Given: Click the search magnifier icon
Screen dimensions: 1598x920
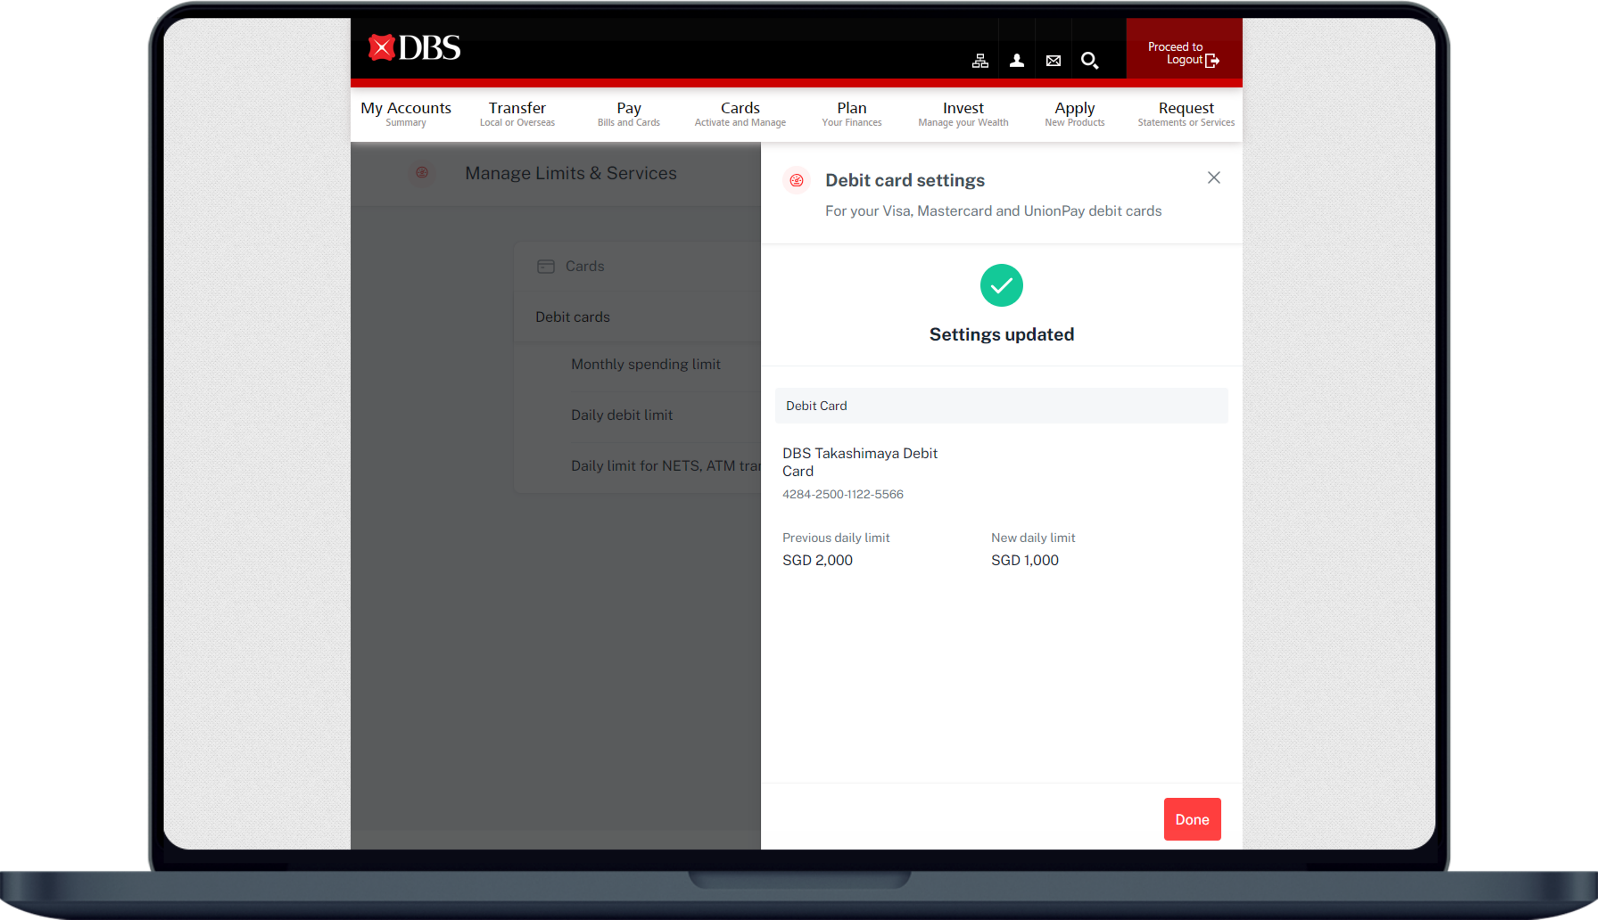Looking at the screenshot, I should pyautogui.click(x=1089, y=61).
